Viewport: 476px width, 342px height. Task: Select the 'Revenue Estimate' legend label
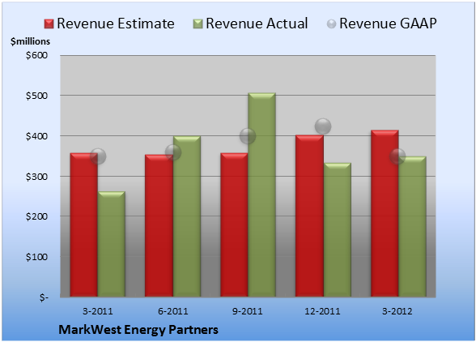116,24
